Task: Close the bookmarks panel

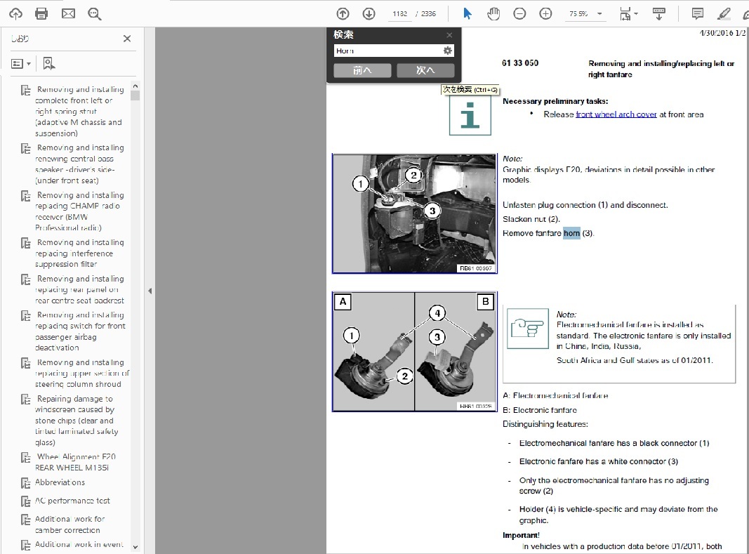Action: [x=127, y=39]
